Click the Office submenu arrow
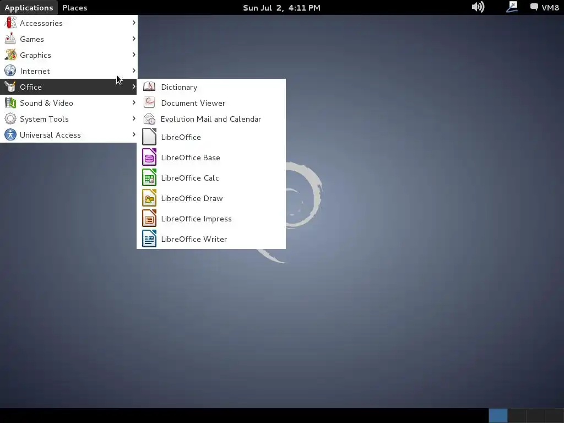The width and height of the screenshot is (564, 423). 134,86
